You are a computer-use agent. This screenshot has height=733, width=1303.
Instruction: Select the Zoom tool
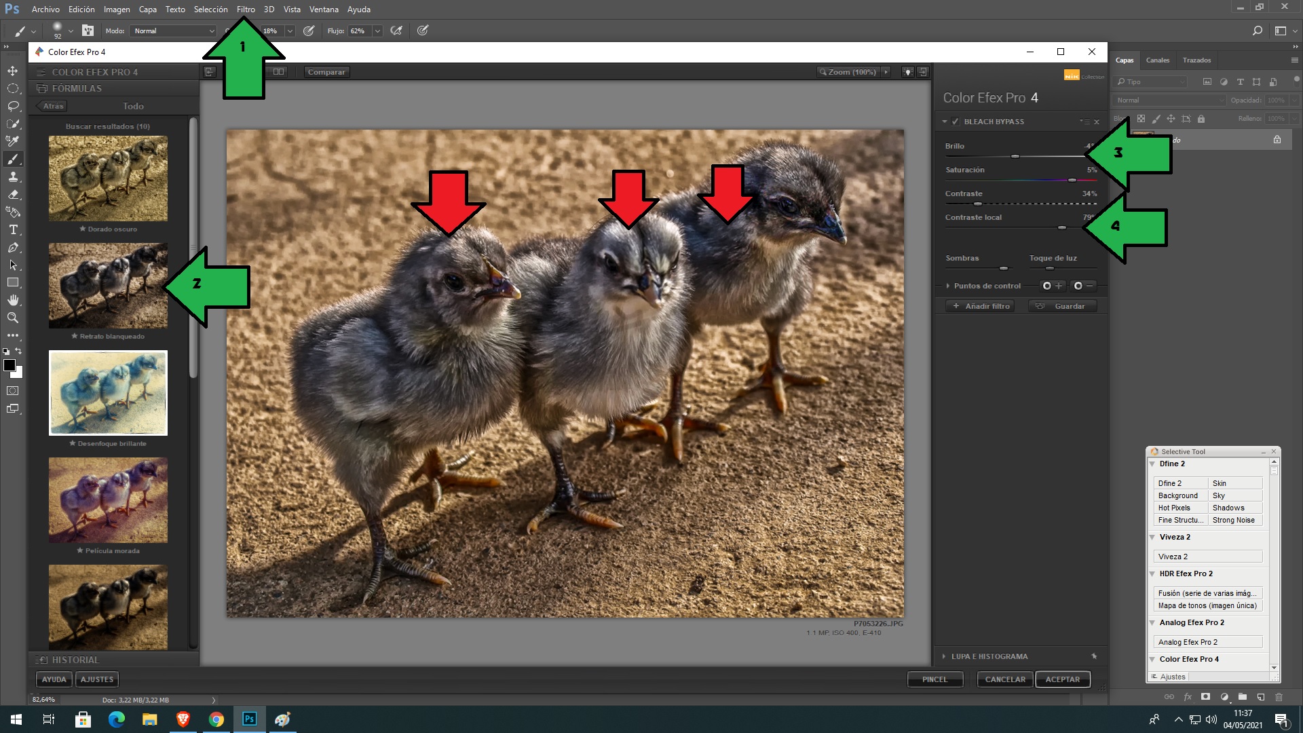pos(13,318)
